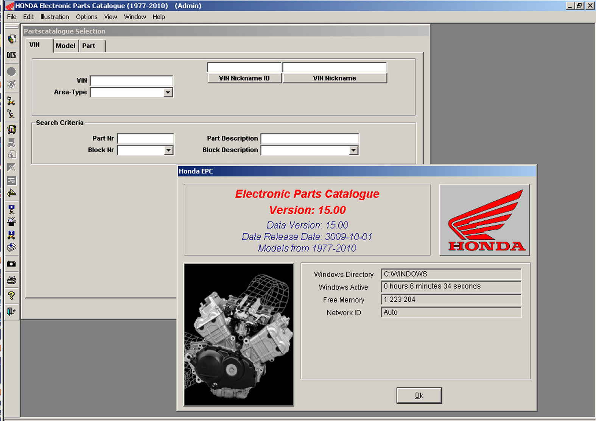Click the stacked papers download icon

tap(11, 248)
